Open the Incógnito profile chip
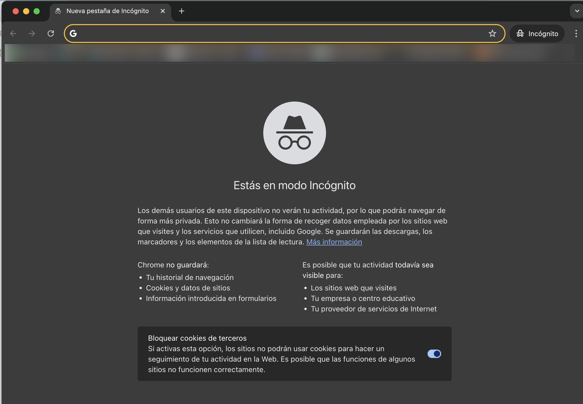Viewport: 583px width, 404px height. (537, 33)
